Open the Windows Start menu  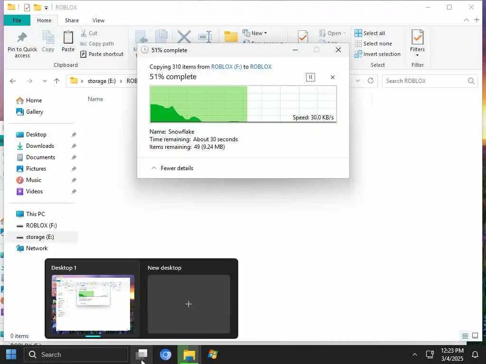pyautogui.click(x=11, y=355)
